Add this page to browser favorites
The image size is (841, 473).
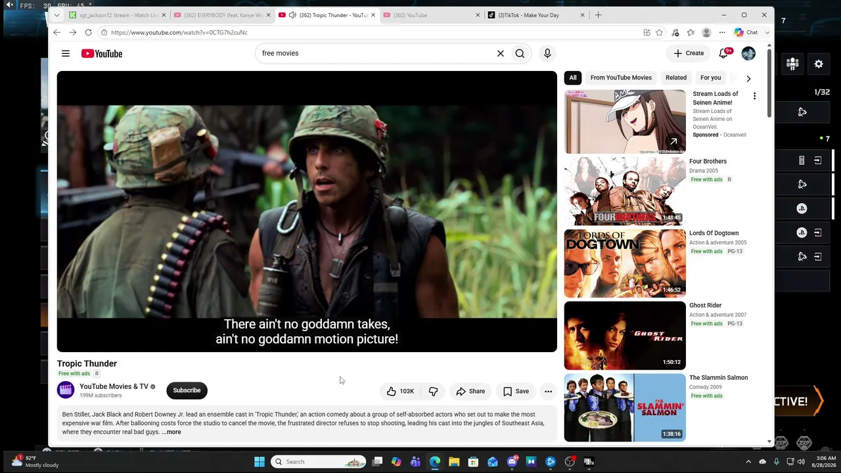[659, 32]
